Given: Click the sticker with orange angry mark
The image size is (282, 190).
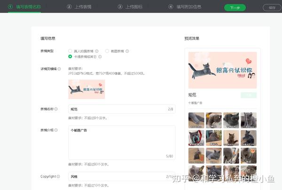Looking at the screenshot, I should 249,156.
